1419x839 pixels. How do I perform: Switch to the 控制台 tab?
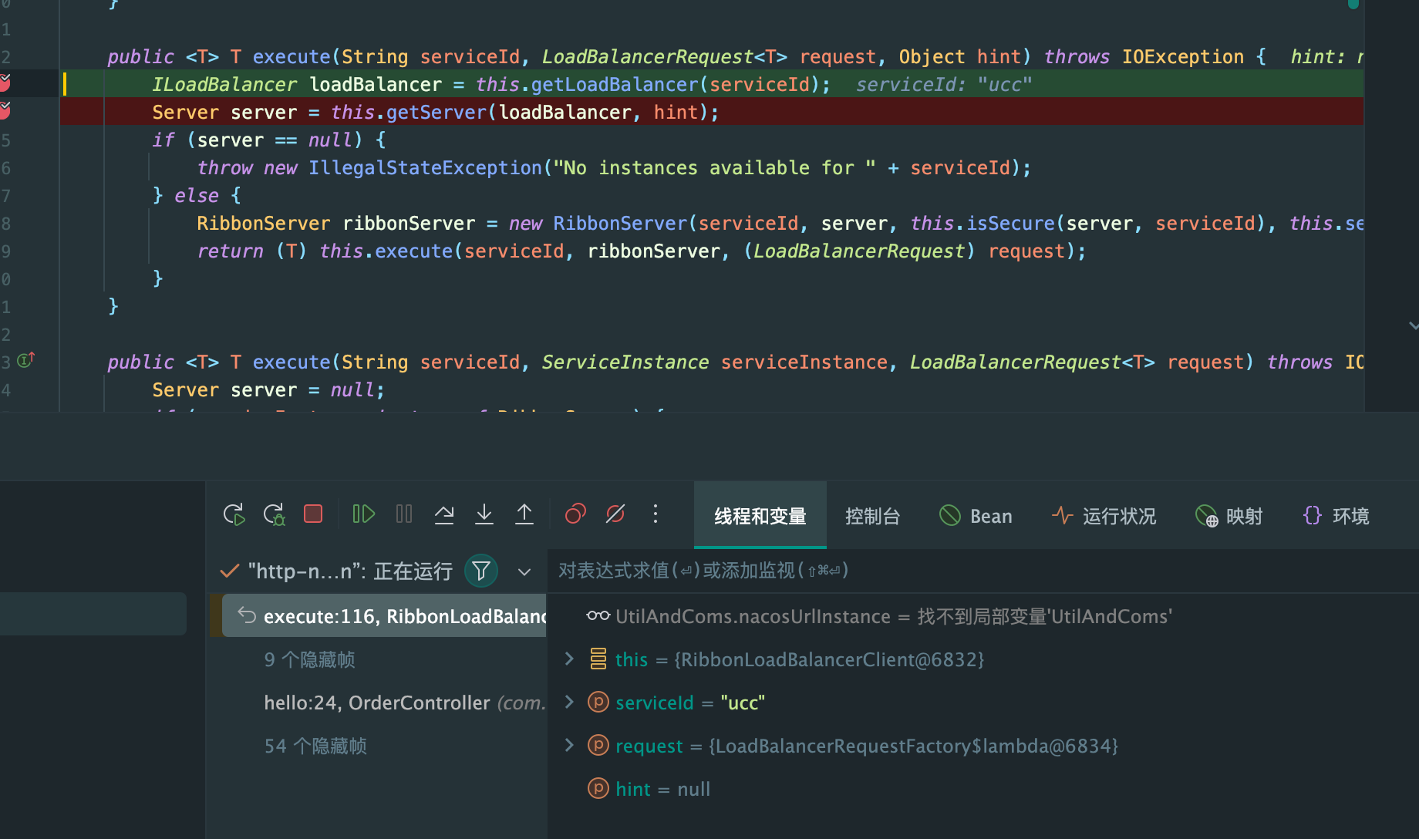[x=872, y=515]
